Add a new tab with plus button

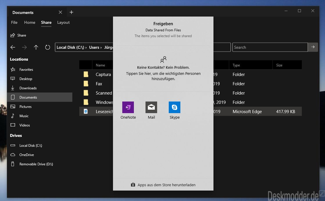point(71,12)
